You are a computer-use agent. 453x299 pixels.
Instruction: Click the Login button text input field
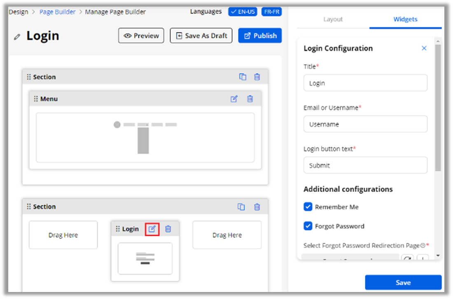pyautogui.click(x=365, y=165)
